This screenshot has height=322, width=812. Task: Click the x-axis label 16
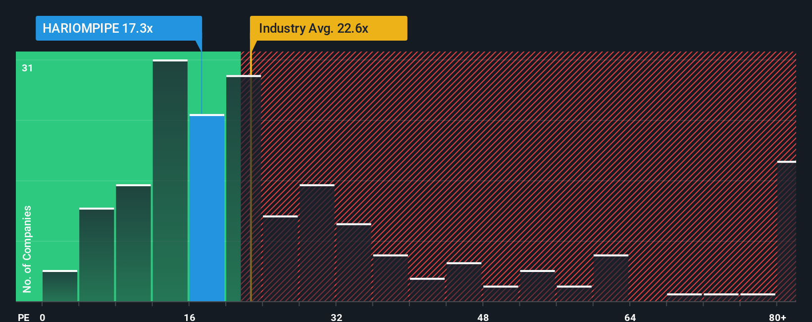pyautogui.click(x=190, y=317)
